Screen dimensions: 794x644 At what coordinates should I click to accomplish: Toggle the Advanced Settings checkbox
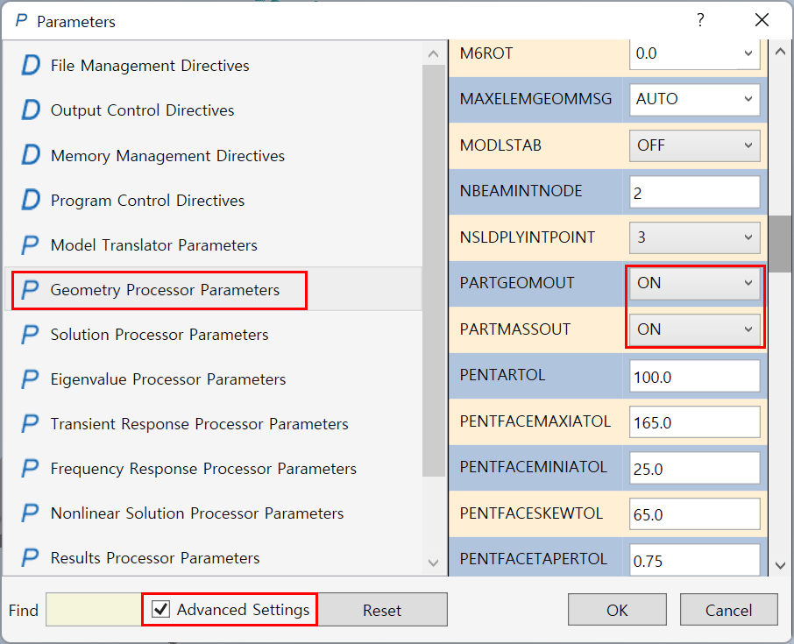160,610
